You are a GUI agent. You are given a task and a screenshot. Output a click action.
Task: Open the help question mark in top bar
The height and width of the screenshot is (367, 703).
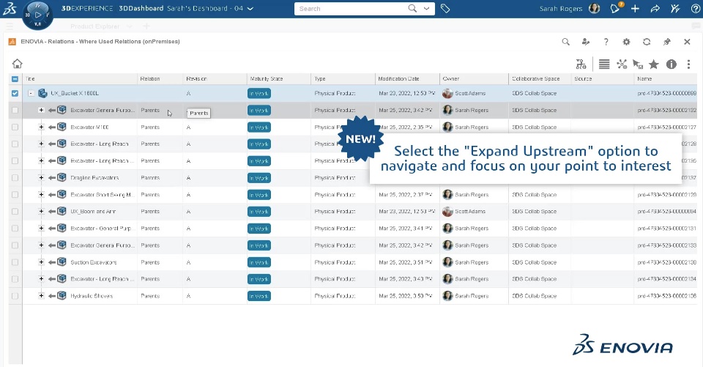[696, 9]
